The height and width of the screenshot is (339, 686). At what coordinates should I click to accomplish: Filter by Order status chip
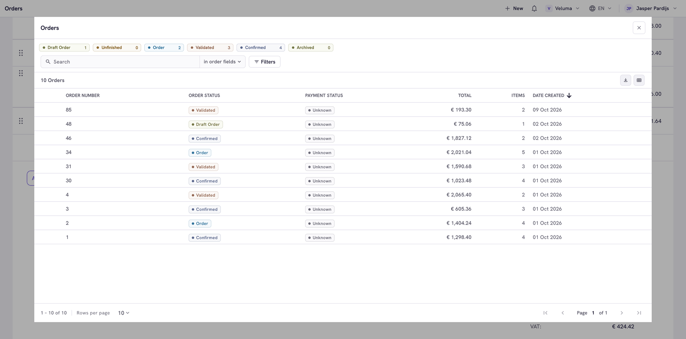click(x=164, y=48)
